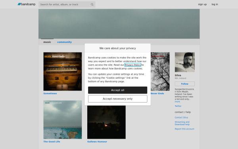Open the sign up link

pos(202,4)
